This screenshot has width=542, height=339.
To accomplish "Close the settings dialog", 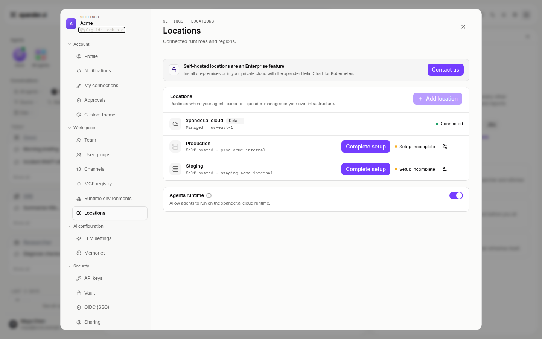I will tap(463, 27).
